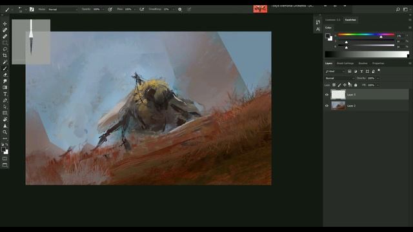Enable airbrush build-up icon
This screenshot has width=413, height=232.
coord(142,9)
